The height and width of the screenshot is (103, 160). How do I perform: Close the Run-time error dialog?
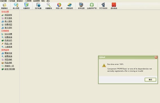tap(156, 57)
